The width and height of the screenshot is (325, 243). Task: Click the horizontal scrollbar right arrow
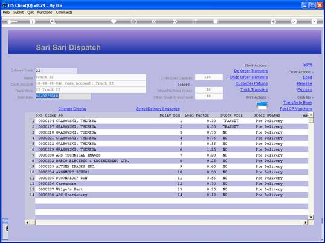[305, 222]
